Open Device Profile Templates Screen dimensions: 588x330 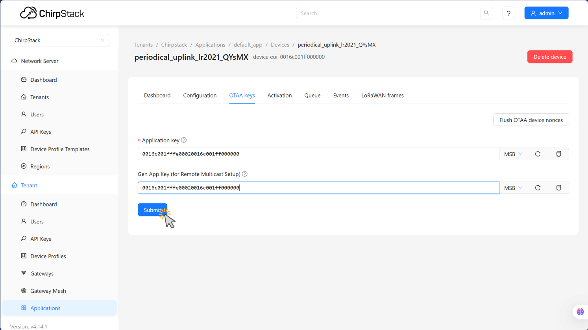pyautogui.click(x=59, y=149)
